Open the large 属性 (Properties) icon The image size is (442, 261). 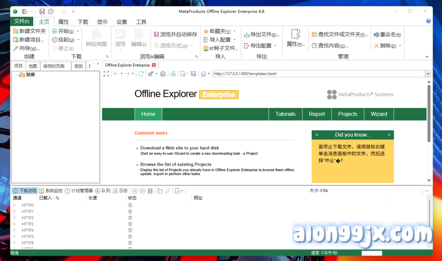click(296, 38)
